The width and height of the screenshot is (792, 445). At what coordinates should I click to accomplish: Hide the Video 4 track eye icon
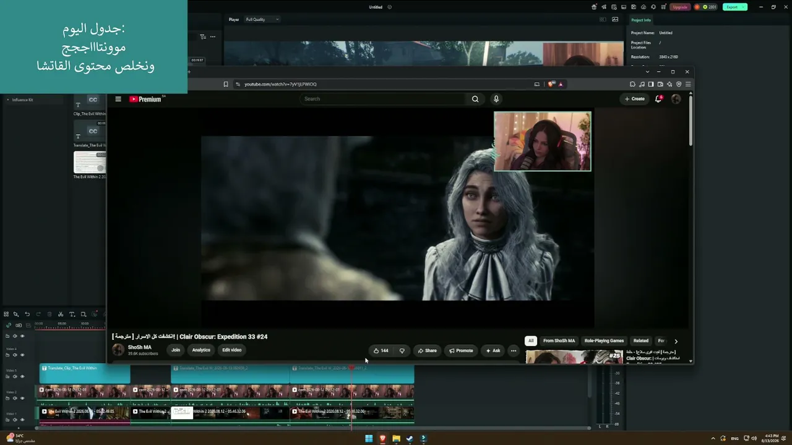tap(22, 355)
